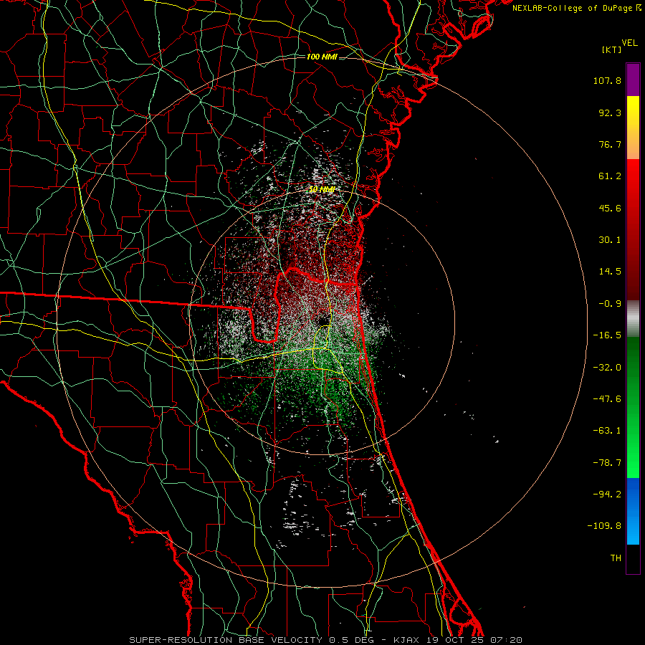The width and height of the screenshot is (645, 645).
Task: Click the -16.5 velocity scale value
Action: coord(607,335)
